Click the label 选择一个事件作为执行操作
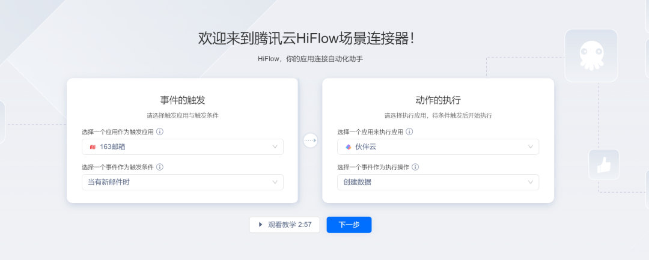The image size is (649, 260). point(373,167)
